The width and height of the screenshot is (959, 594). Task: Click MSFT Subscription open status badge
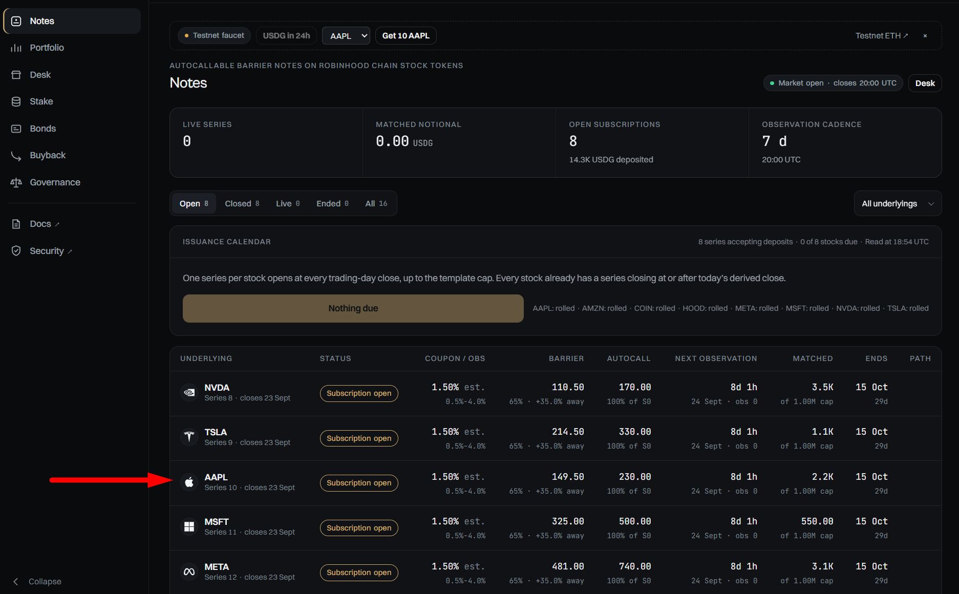click(x=359, y=528)
